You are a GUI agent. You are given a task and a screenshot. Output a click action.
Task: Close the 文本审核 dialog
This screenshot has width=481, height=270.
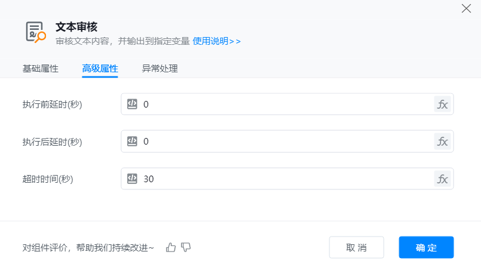(x=466, y=8)
